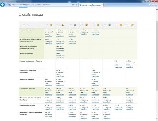Image resolution: width=158 pixels, height=121 pixels.
Task: Close the webmoney.ru browser tab
Action: [x=102, y=5]
